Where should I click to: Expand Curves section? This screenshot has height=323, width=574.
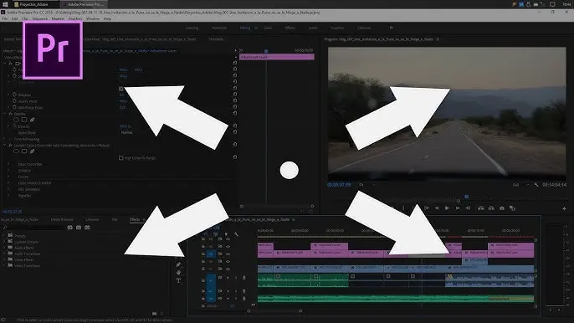tap(8, 177)
